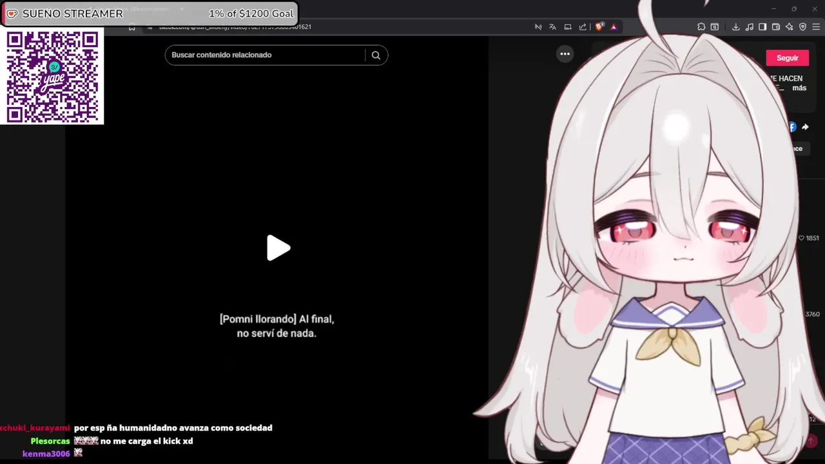This screenshot has height=464, width=825.
Task: Expand the description with 'más'
Action: coord(799,88)
